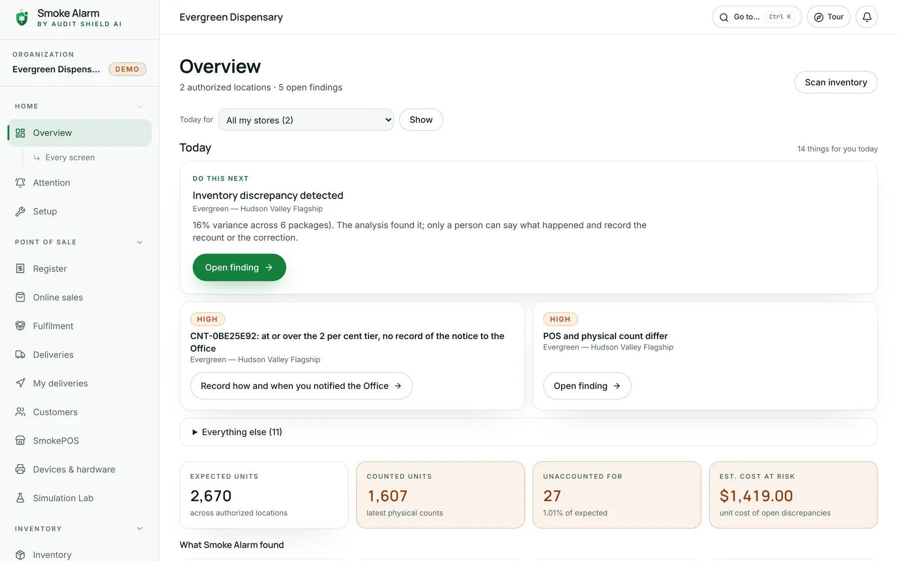Click the SmokePOS storefront icon
The width and height of the screenshot is (898, 561).
click(x=20, y=441)
